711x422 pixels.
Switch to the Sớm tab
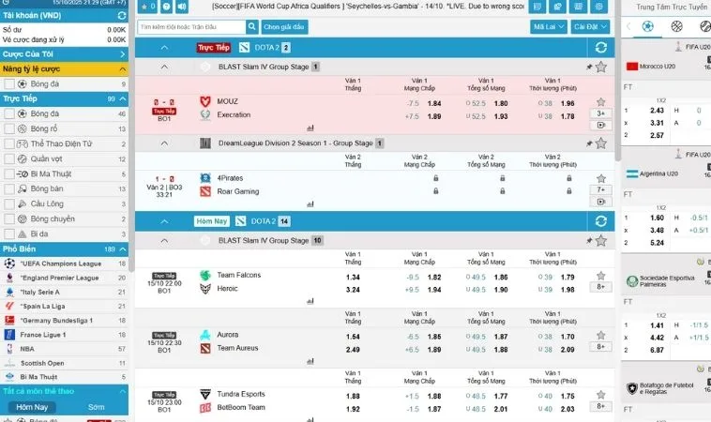96,407
